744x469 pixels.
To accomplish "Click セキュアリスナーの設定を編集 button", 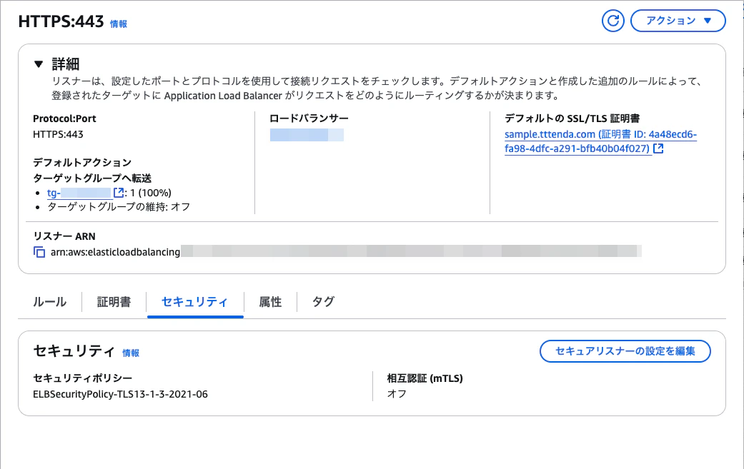I will click(x=625, y=351).
